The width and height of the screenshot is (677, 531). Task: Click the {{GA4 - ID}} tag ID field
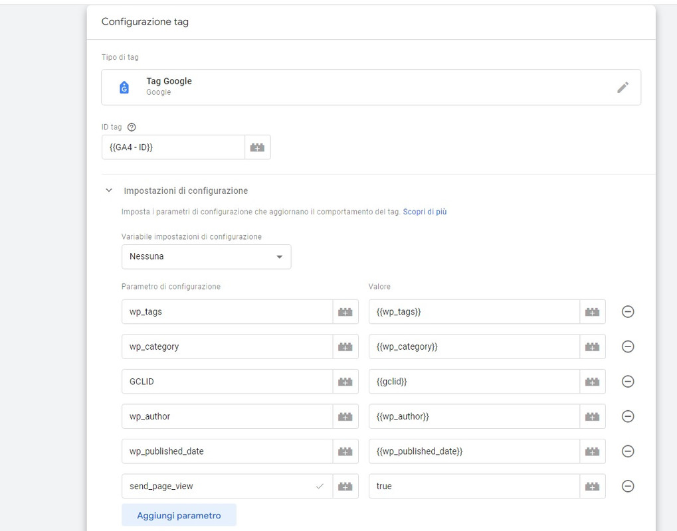click(x=173, y=147)
